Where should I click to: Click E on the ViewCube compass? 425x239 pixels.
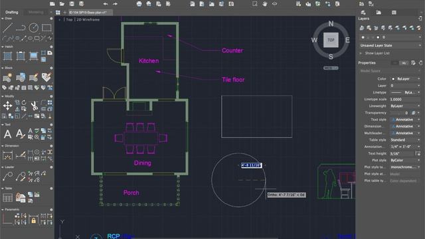tap(347, 40)
